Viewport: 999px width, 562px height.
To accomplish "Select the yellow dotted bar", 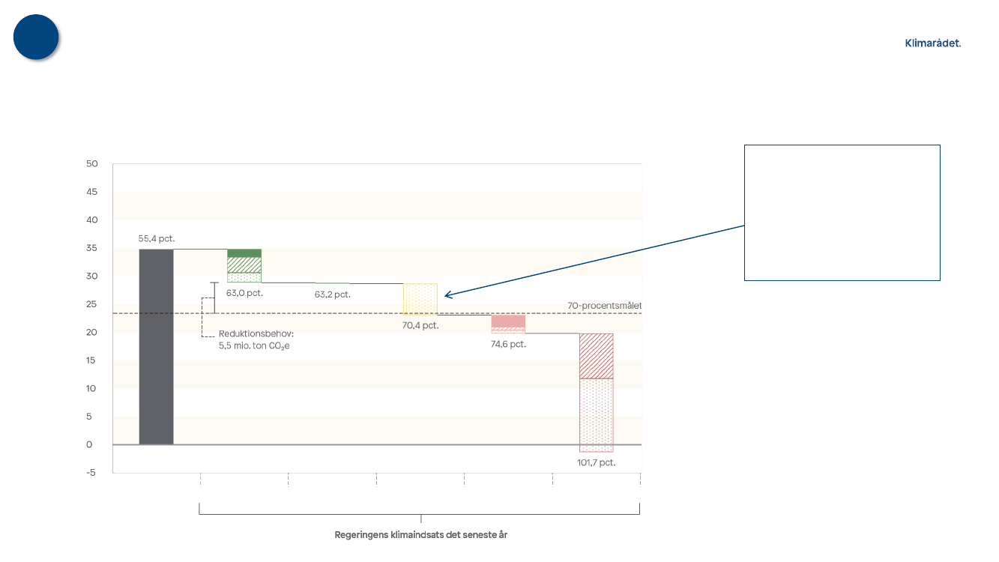I will (420, 299).
